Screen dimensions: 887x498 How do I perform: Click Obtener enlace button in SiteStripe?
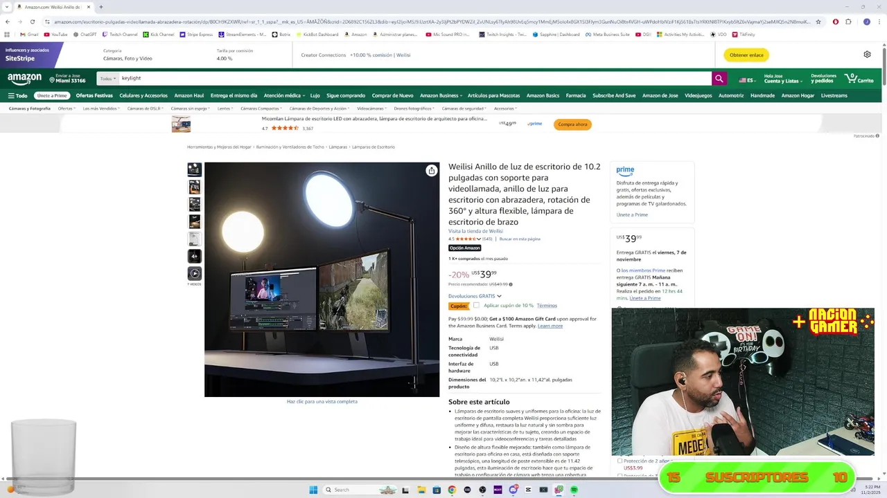click(746, 55)
